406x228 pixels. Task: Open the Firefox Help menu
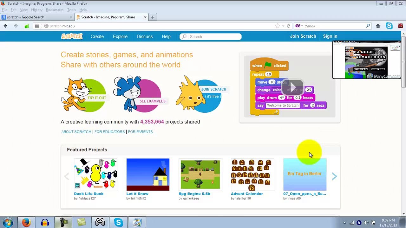83,10
